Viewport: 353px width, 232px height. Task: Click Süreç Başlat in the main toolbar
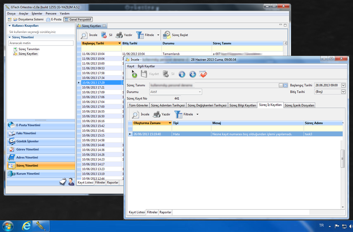(175, 35)
